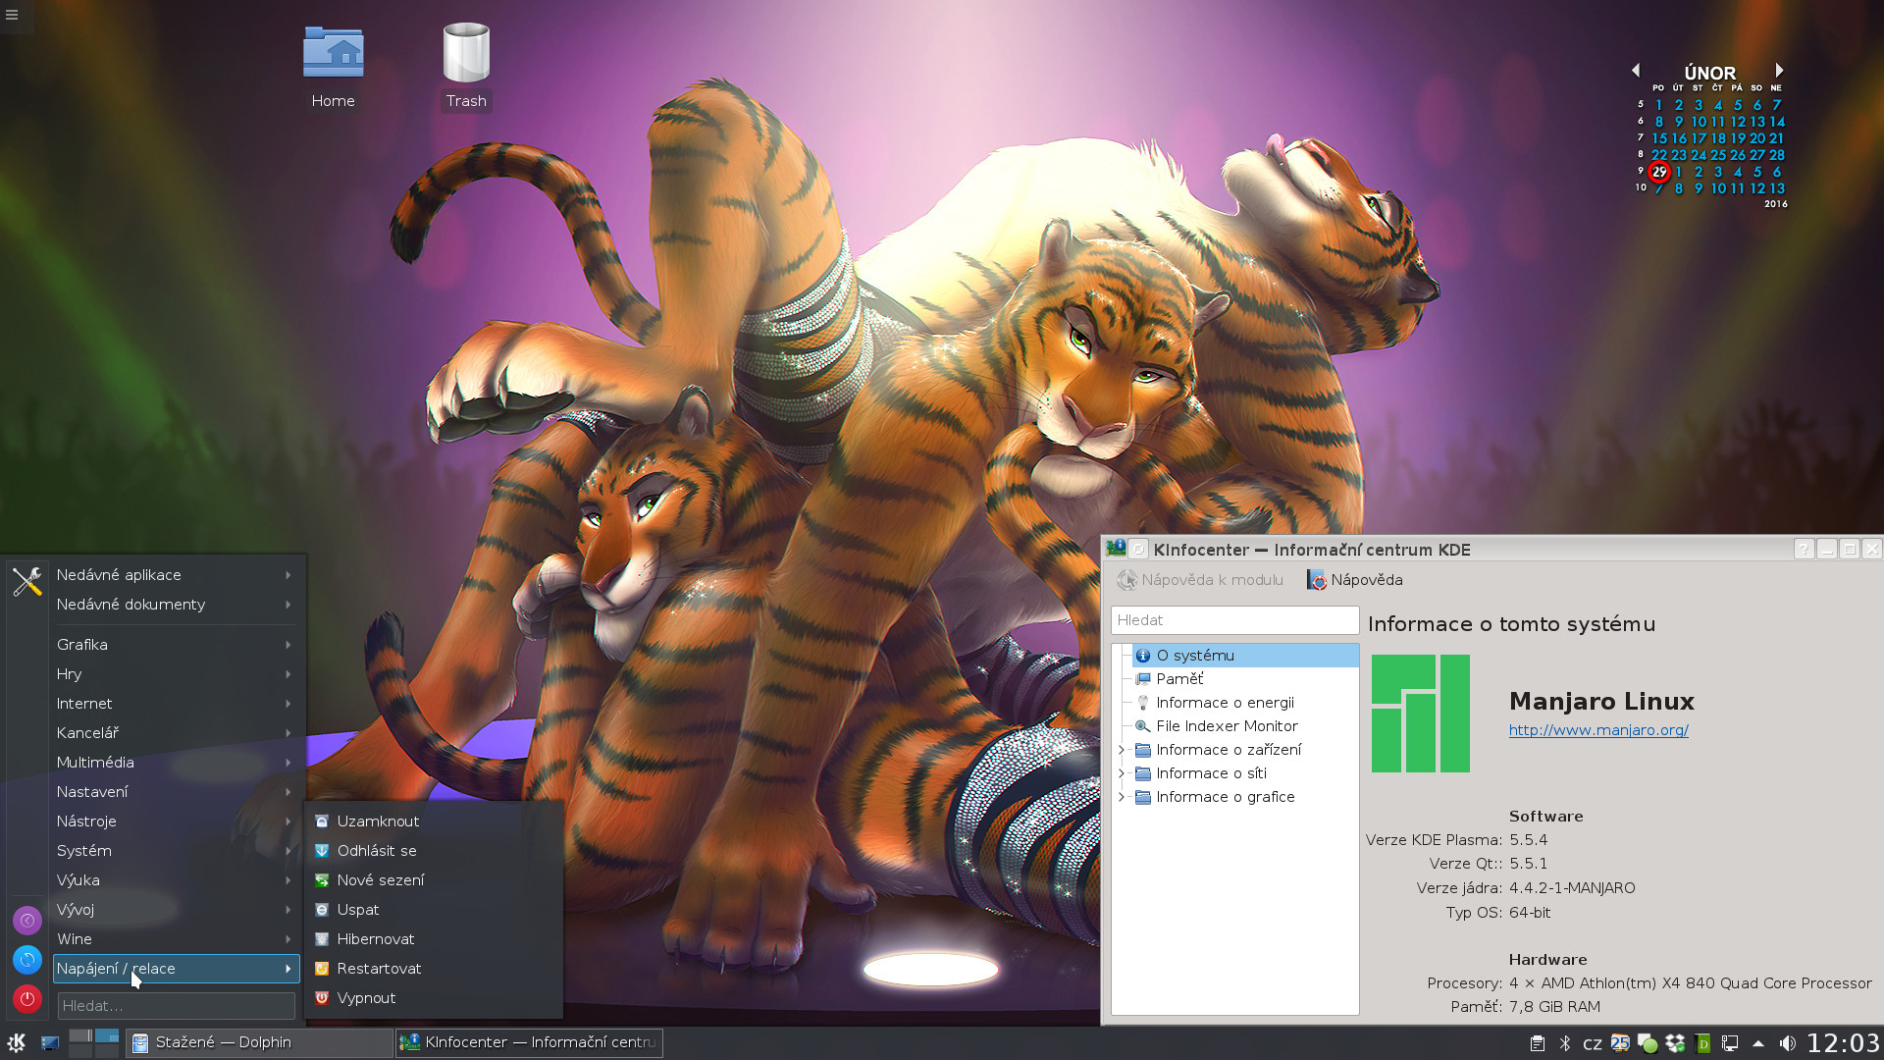Go to next month in calendar widget
Image resolution: width=1884 pixels, height=1060 pixels.
pos(1779,71)
